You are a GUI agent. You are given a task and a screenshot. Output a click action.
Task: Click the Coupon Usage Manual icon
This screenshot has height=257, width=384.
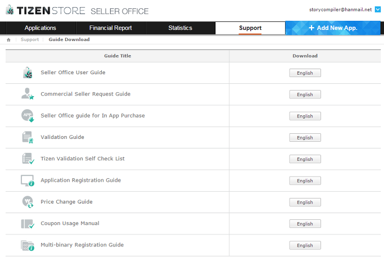[28, 224]
